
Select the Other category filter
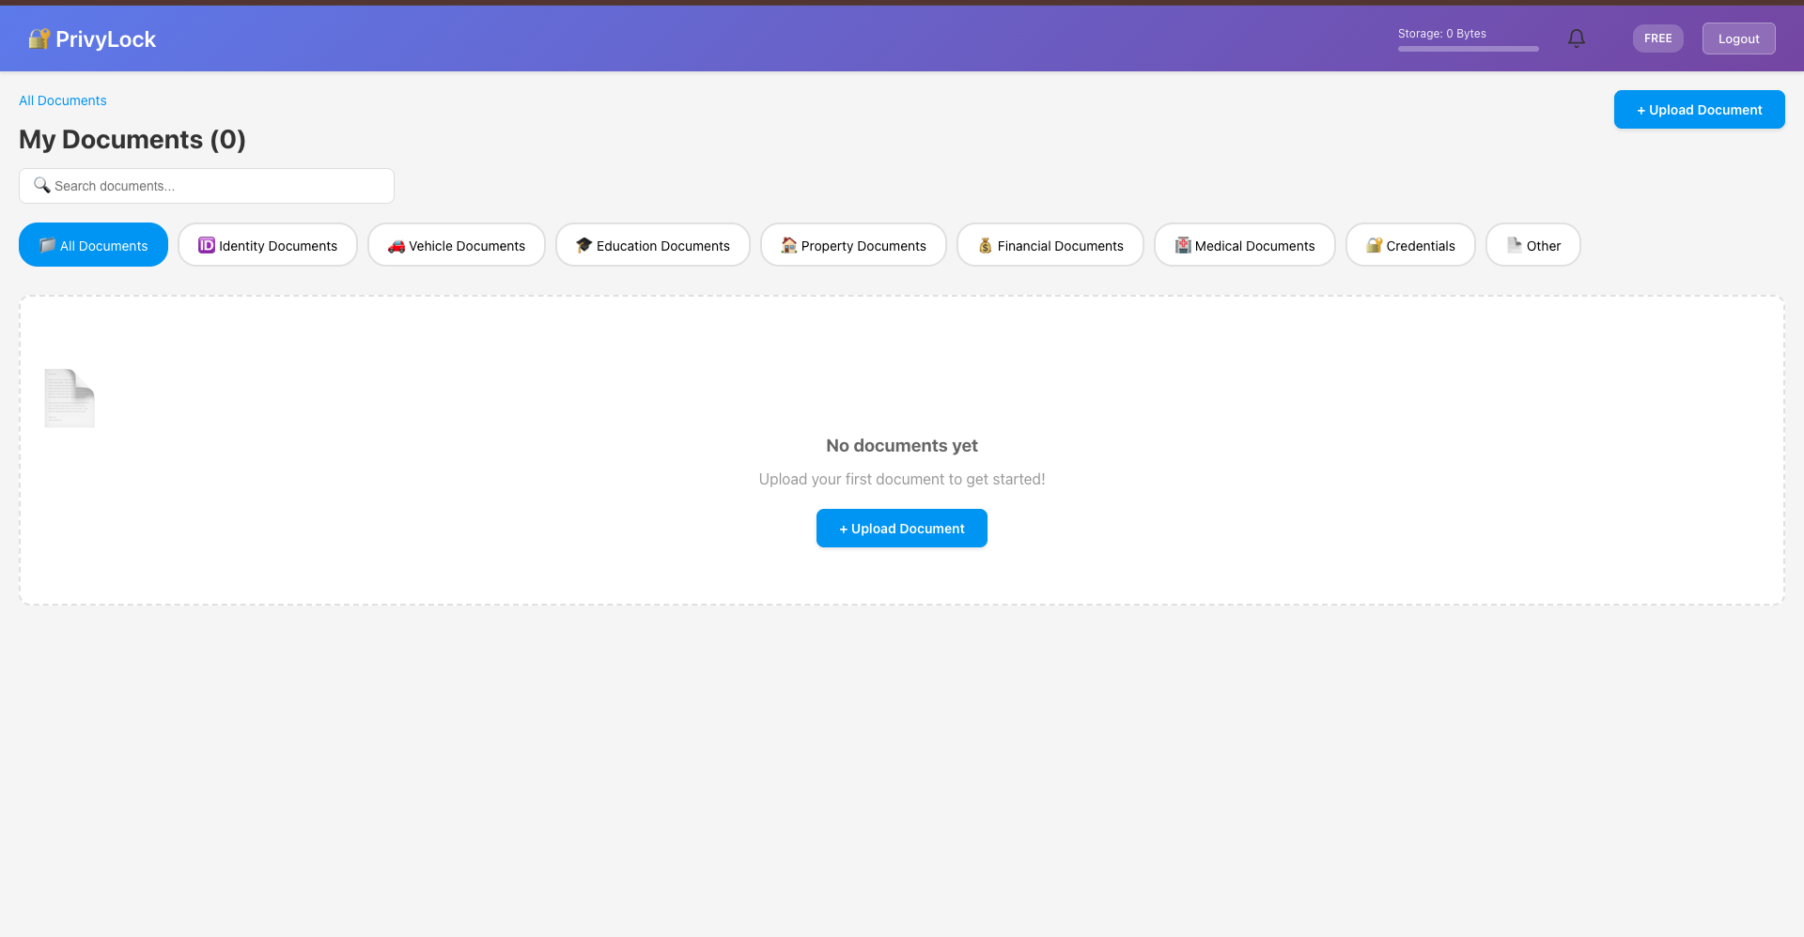coord(1532,245)
